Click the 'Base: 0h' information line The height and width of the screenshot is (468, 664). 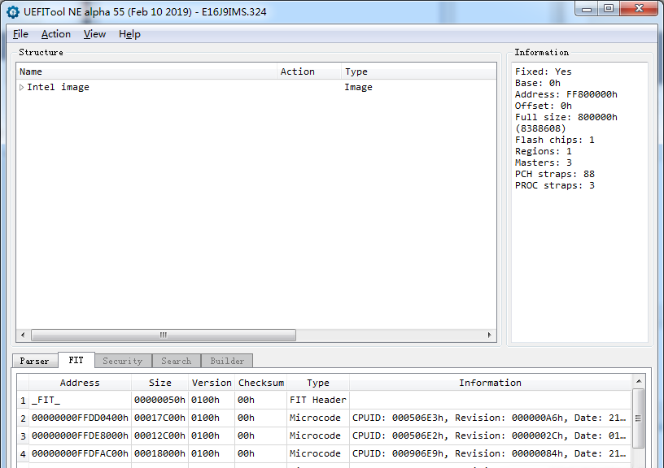tap(538, 83)
